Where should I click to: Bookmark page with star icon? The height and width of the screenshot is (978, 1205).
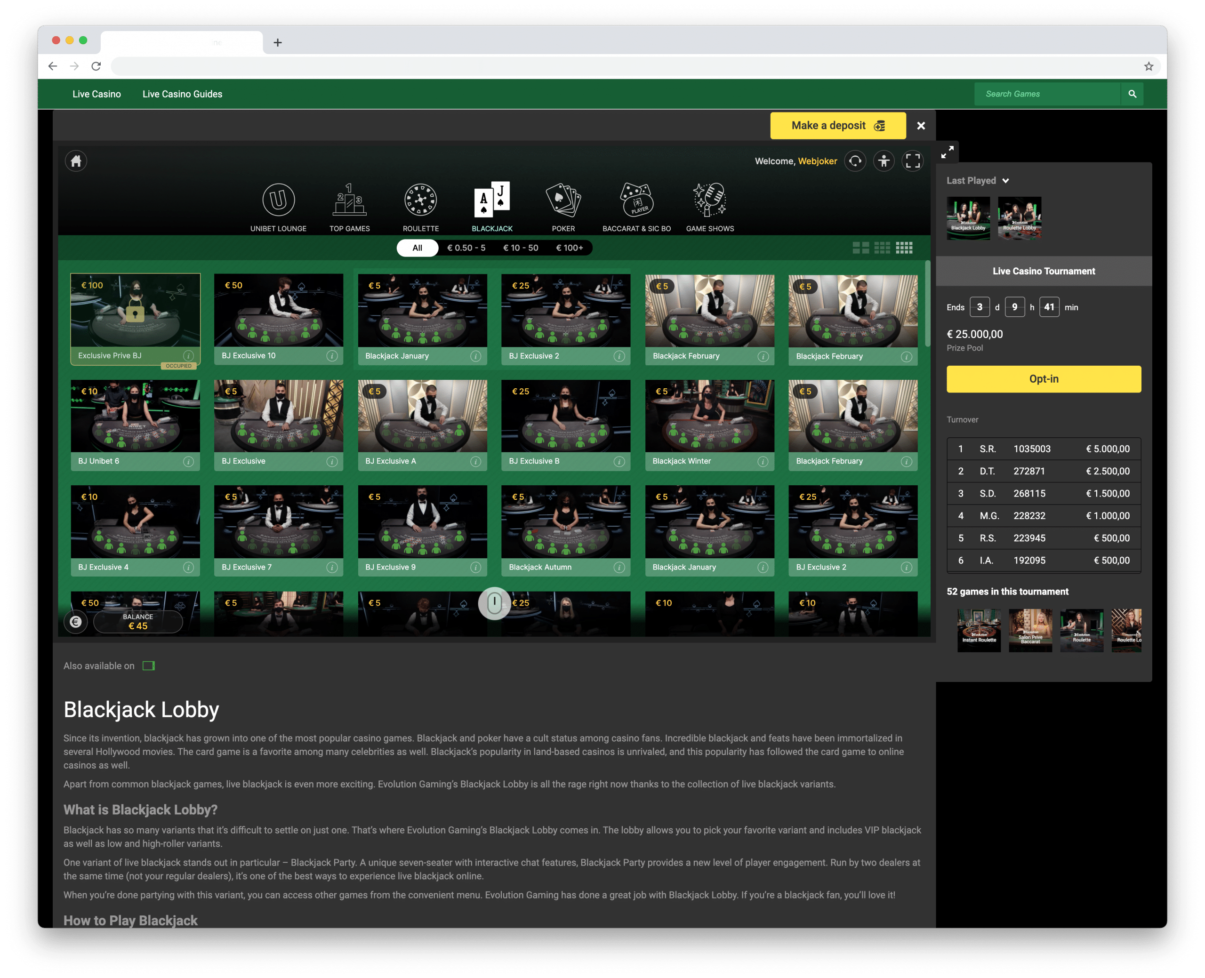coord(1148,66)
